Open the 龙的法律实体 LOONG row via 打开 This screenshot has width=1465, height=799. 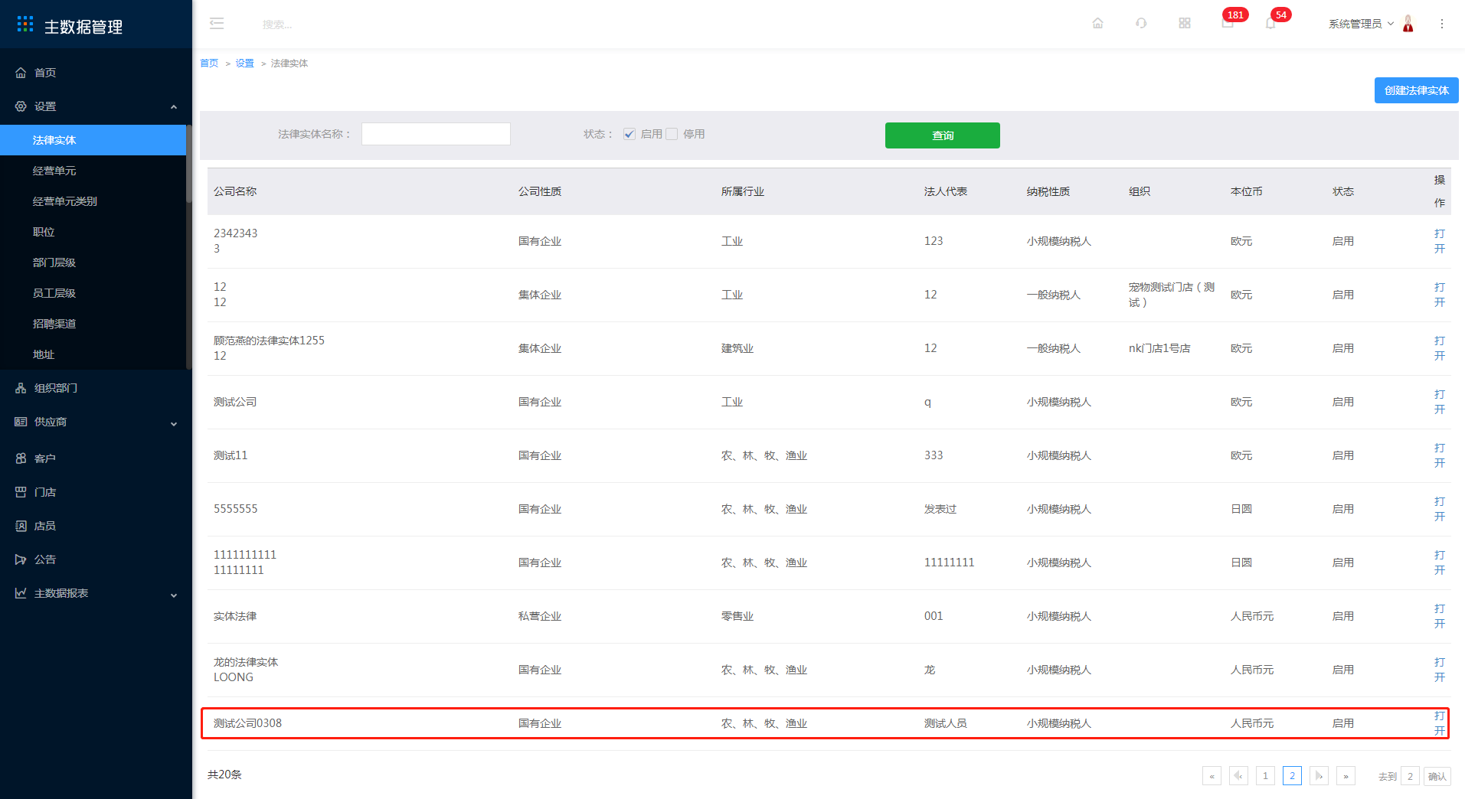click(1440, 670)
